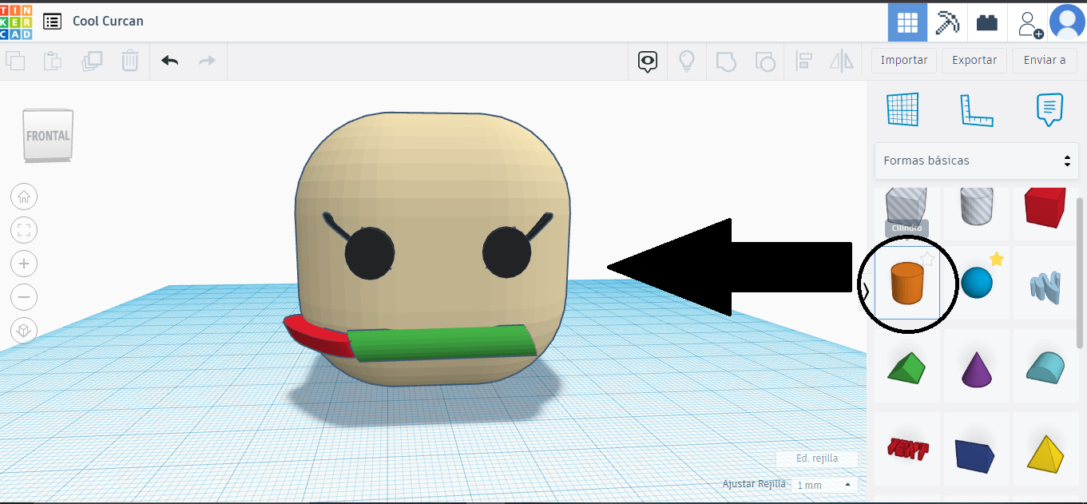Click the Cool Curcan design name
Screen dimensions: 1087x504
[108, 22]
